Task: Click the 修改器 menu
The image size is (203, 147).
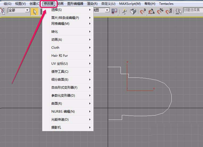Action: coord(49,4)
